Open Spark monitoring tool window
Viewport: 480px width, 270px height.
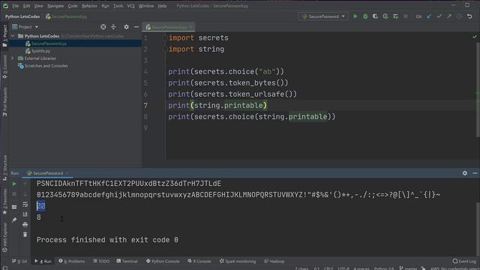tap(238, 261)
